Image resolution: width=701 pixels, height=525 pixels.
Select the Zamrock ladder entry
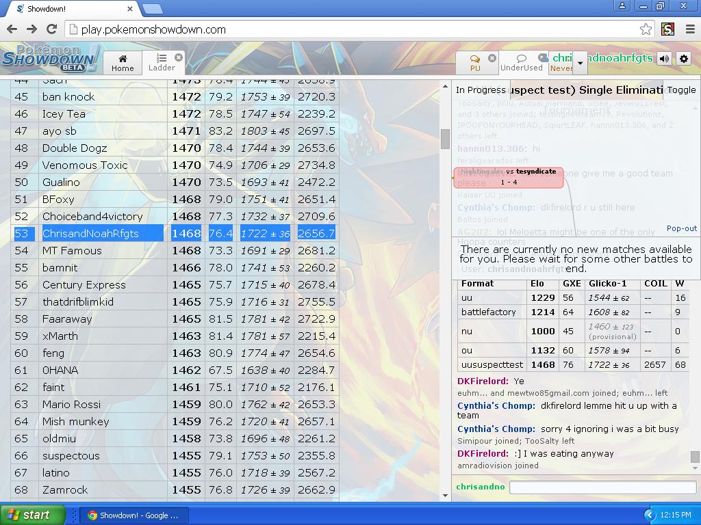[175, 489]
